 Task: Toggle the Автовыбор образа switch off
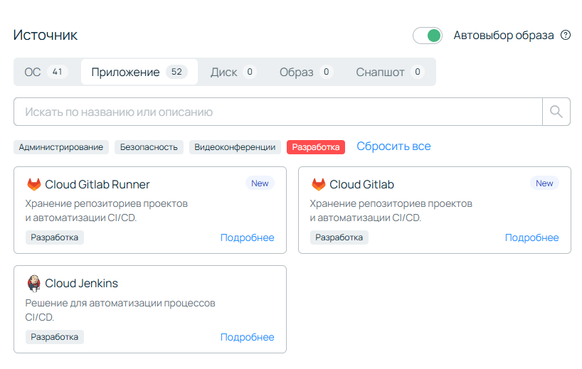tap(428, 36)
